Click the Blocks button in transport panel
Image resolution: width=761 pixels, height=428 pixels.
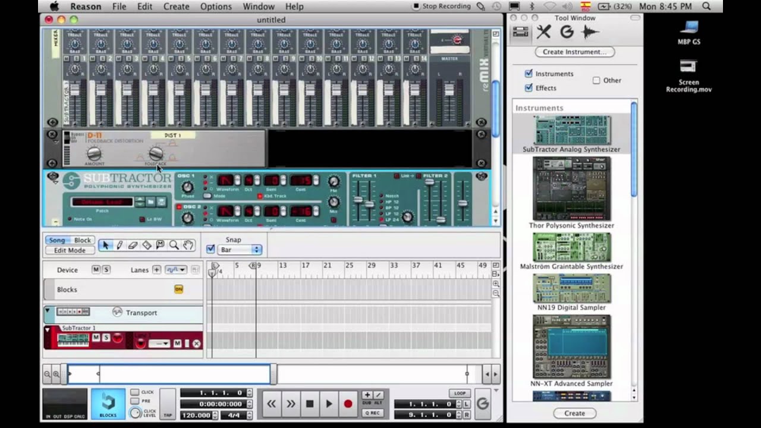(108, 404)
